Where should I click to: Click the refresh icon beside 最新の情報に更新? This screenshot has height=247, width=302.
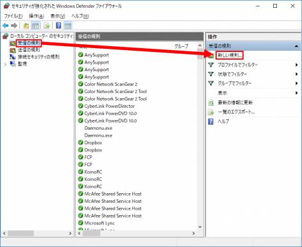(211, 103)
